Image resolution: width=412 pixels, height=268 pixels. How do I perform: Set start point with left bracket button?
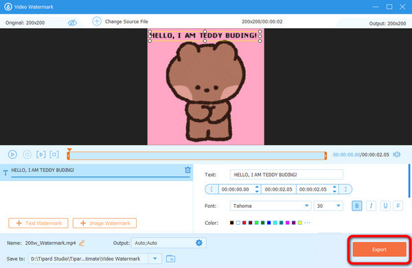coord(211,189)
